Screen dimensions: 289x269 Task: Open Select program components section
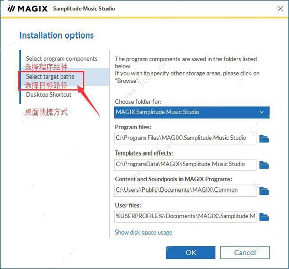(62, 59)
